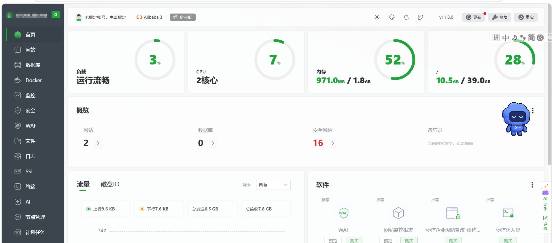Click the 节点管理 cube icon in sidebar

point(18,217)
